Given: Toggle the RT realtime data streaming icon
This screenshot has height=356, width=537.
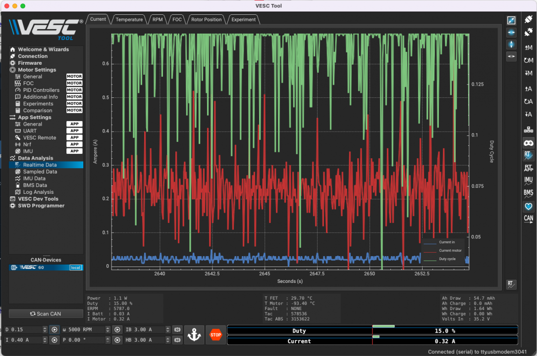Looking at the screenshot, I should [x=528, y=155].
